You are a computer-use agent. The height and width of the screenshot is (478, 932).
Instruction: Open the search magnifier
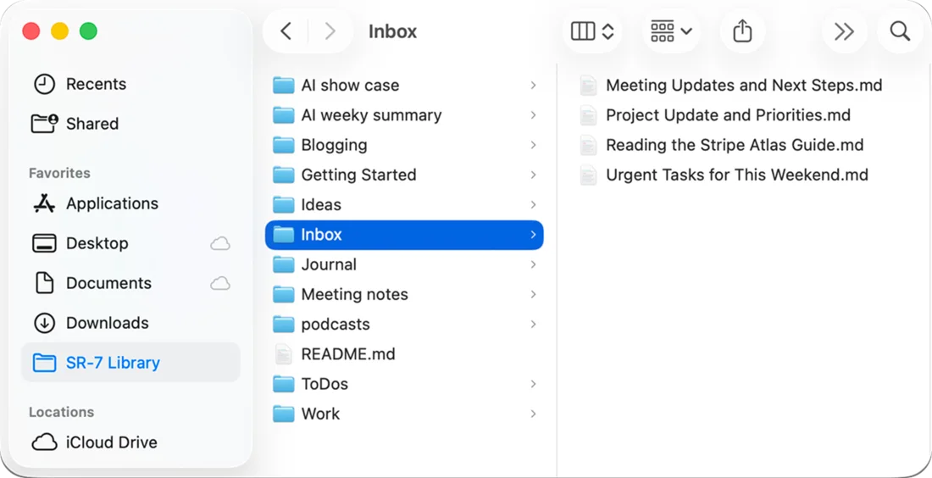coord(900,31)
